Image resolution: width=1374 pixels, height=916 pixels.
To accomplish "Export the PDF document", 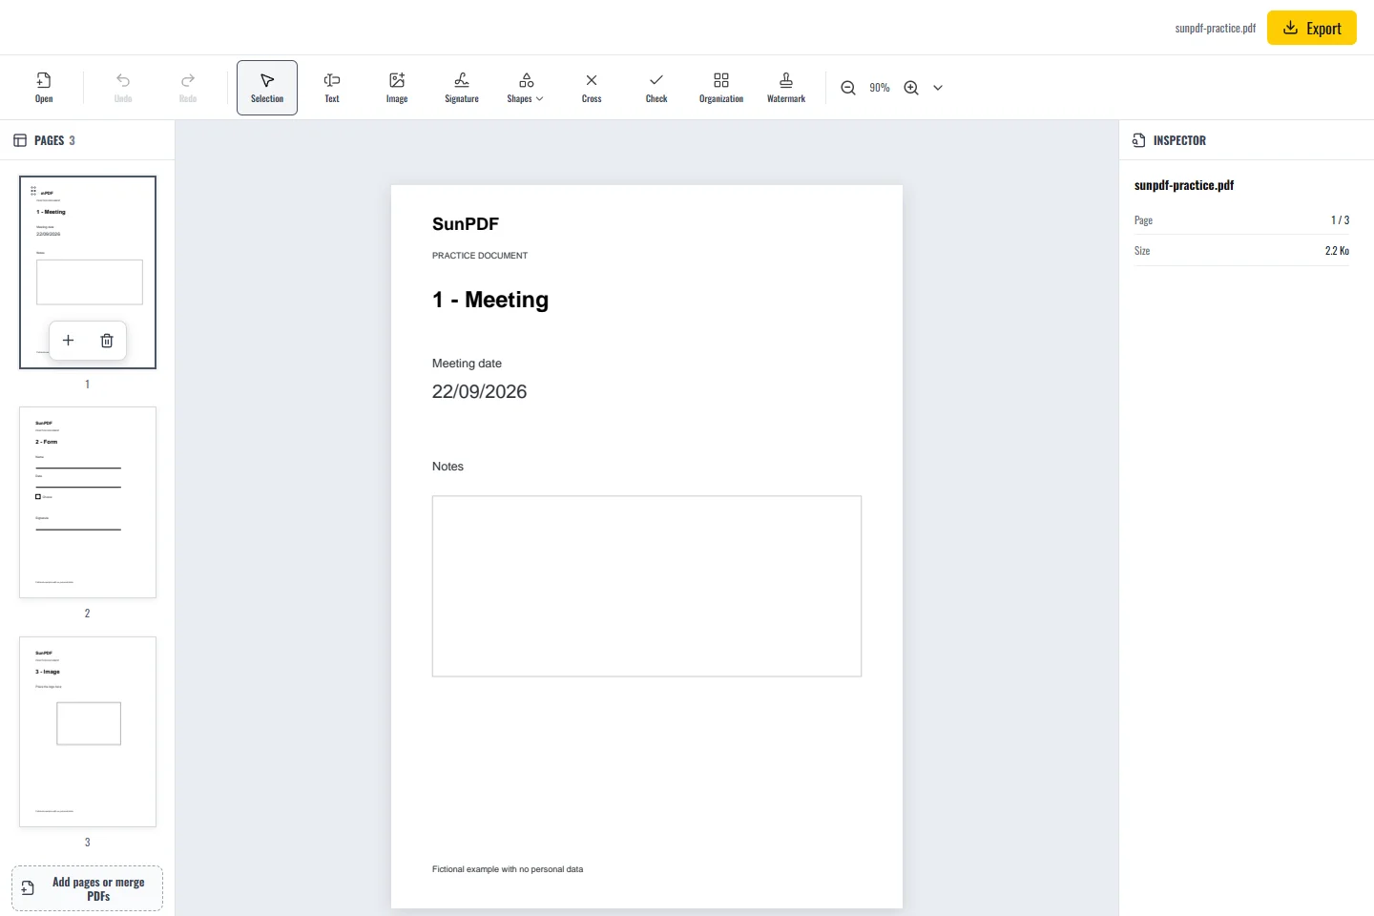I will pos(1312,28).
